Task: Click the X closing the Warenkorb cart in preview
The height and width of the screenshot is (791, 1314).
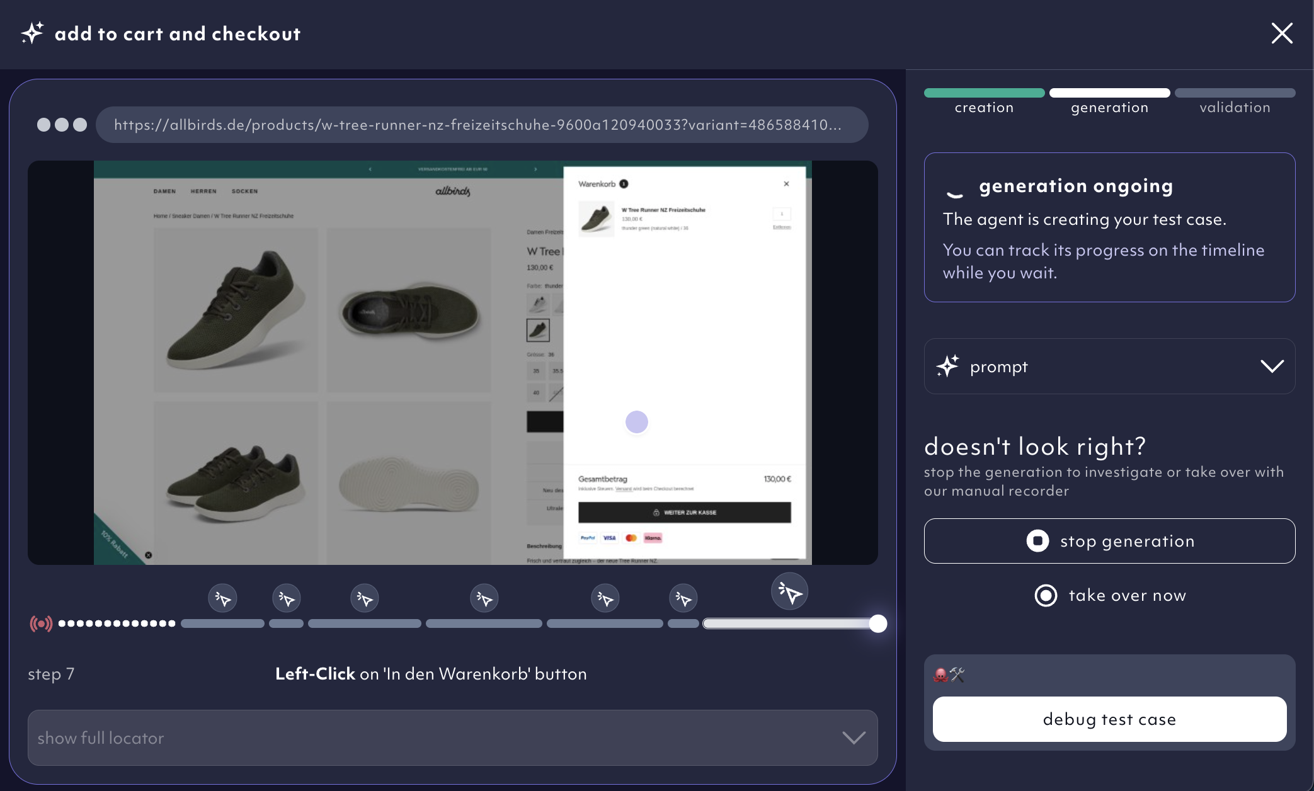Action: (x=786, y=184)
